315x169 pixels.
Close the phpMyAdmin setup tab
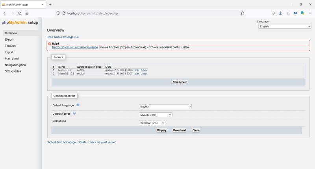click(43, 4)
